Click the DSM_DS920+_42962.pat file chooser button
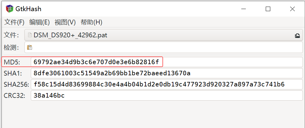 (163, 35)
